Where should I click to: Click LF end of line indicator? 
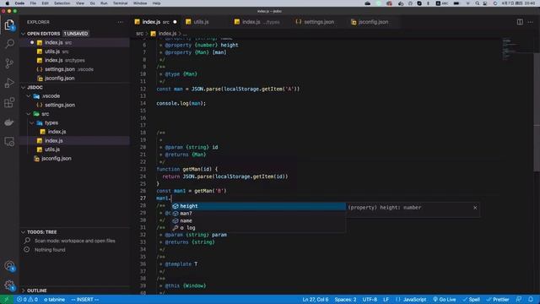coord(386,300)
